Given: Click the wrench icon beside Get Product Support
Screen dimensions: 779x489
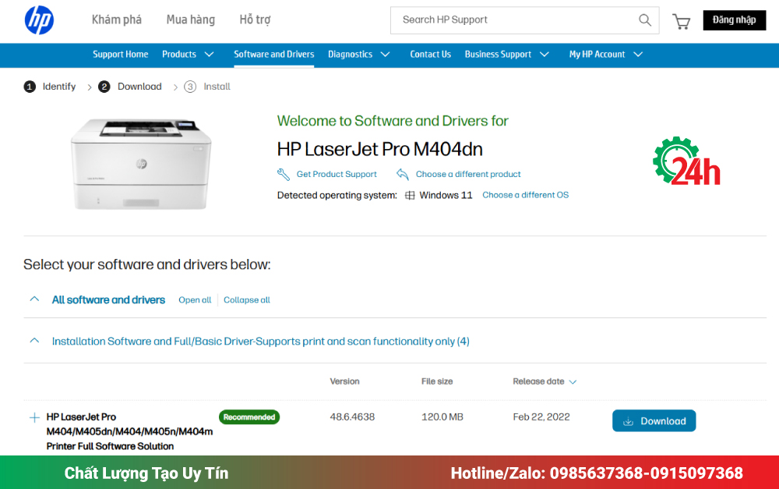Looking at the screenshot, I should [x=284, y=174].
